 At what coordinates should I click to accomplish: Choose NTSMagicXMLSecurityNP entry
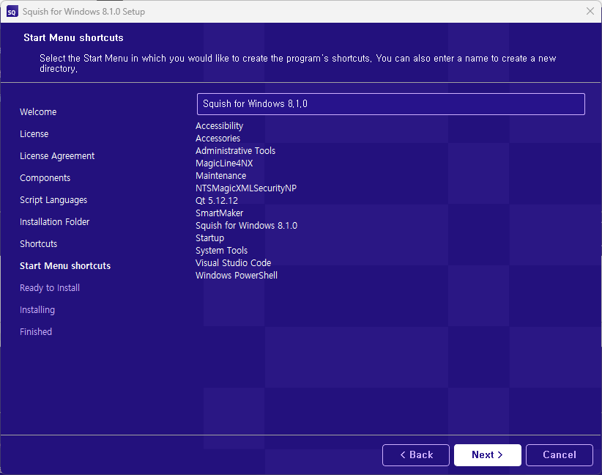coord(246,188)
